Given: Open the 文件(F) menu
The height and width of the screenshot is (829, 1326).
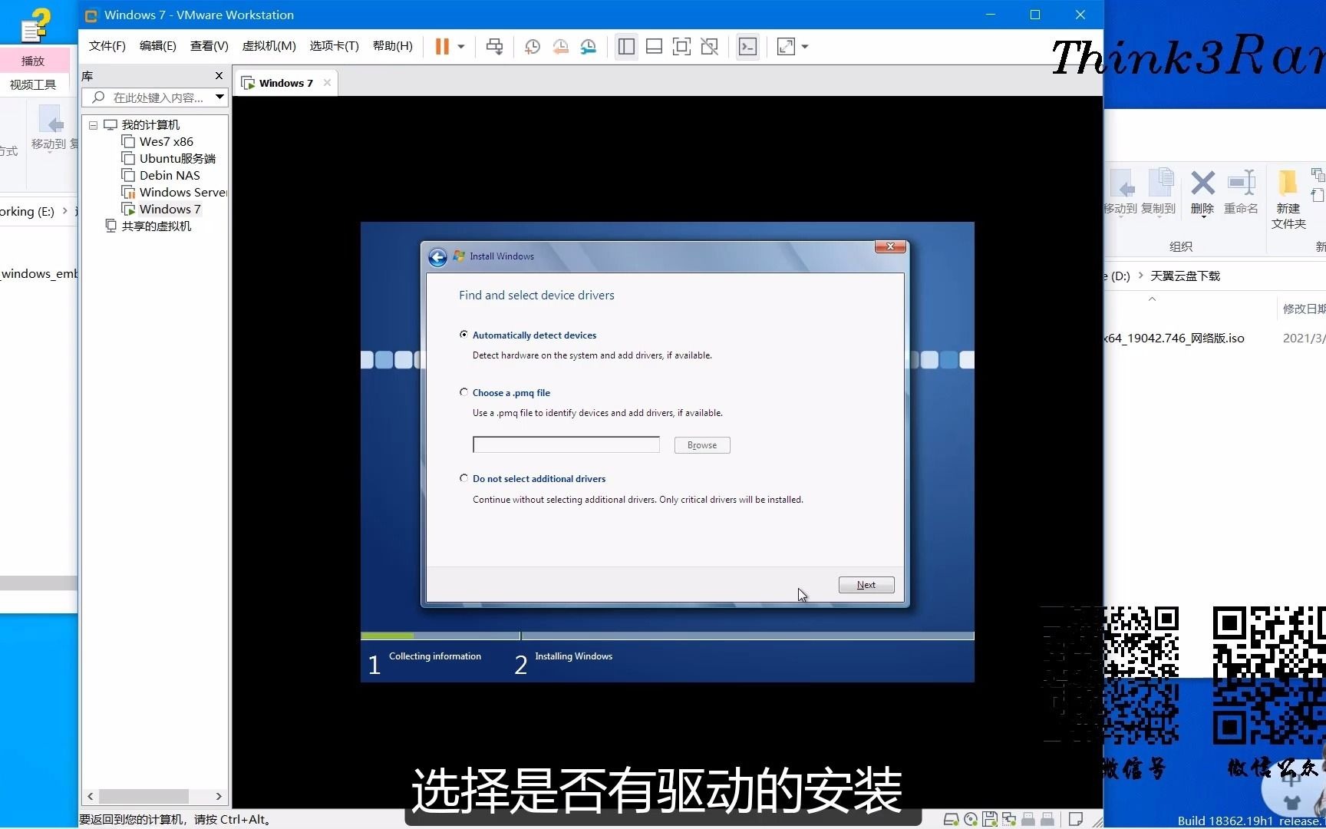Looking at the screenshot, I should (107, 46).
